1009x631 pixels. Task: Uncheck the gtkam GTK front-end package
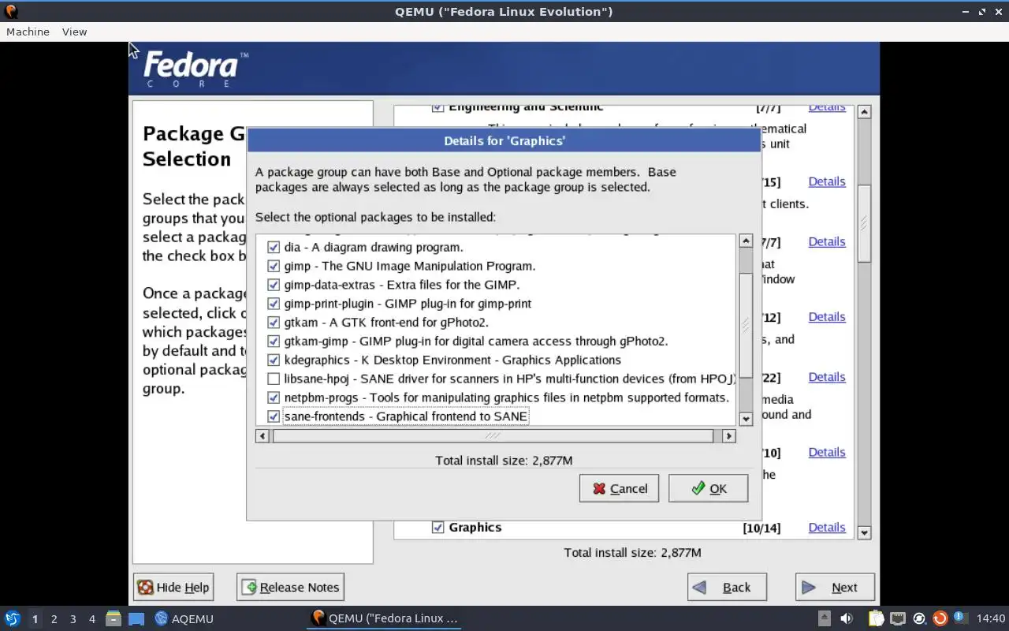[274, 323]
